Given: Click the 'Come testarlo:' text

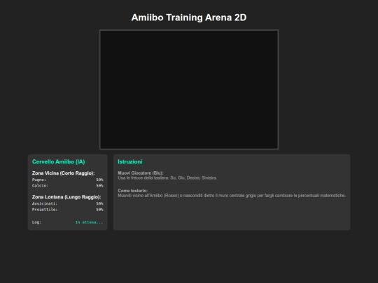Looking at the screenshot, I should pos(132,191).
